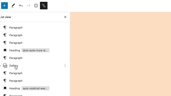
Task: Click the "List view" panel title
Action: (x=6, y=17)
